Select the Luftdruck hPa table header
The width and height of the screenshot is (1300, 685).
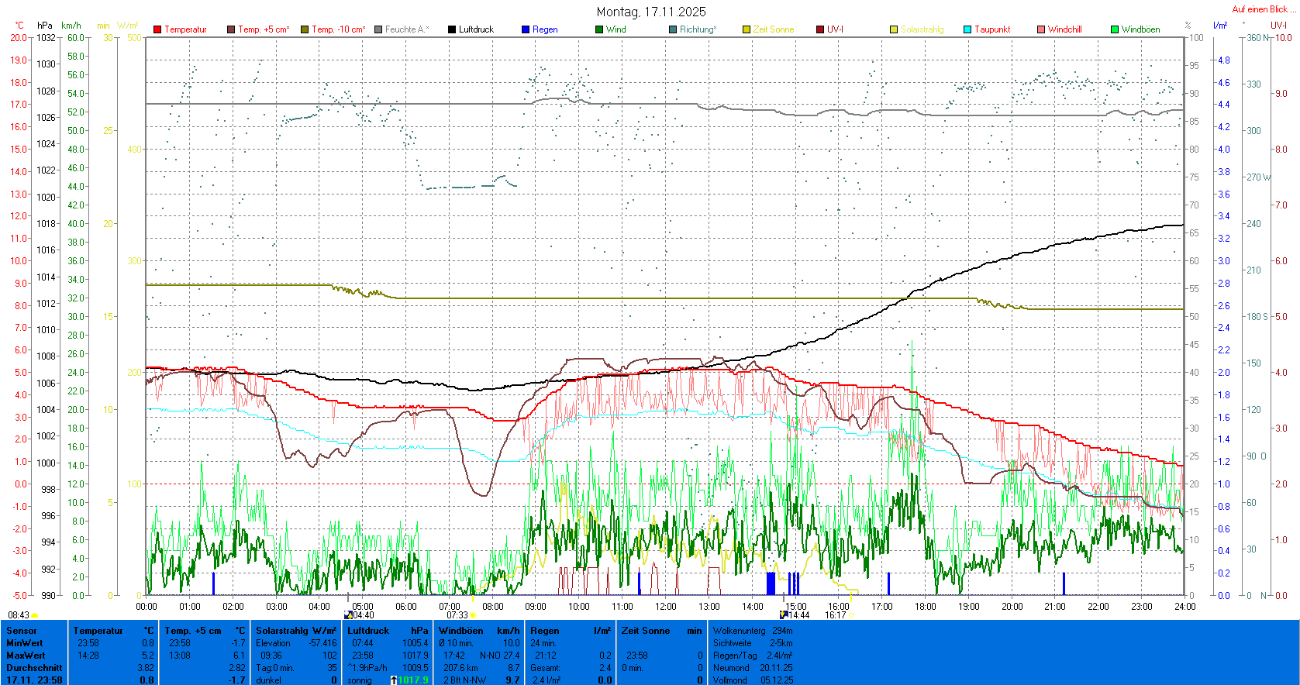point(388,631)
